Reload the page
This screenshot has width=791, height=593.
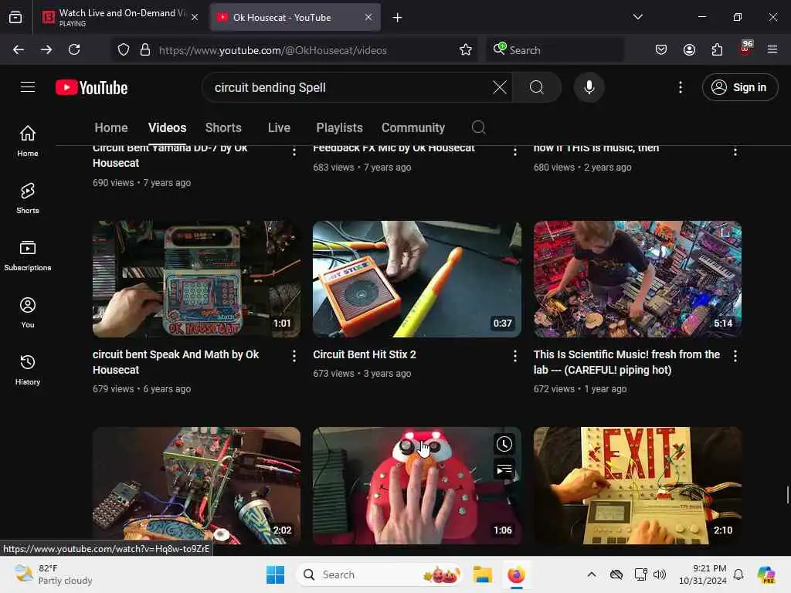[x=74, y=49]
